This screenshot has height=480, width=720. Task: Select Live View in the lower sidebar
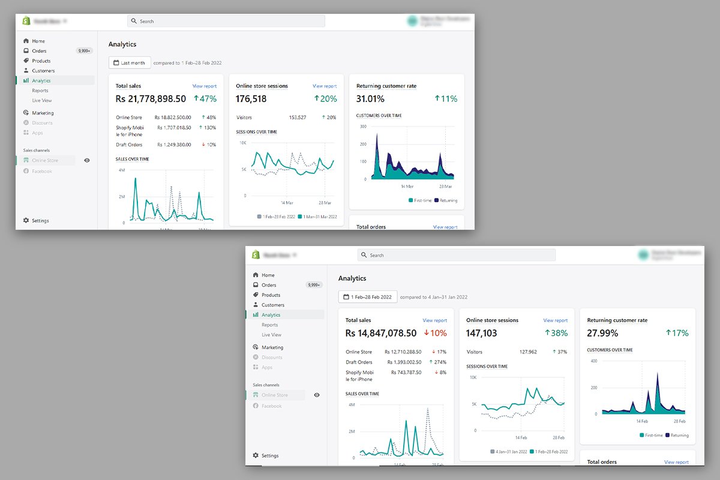pos(272,335)
